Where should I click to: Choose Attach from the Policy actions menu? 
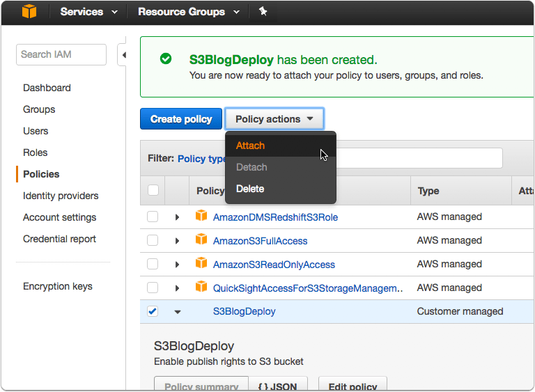pos(281,146)
